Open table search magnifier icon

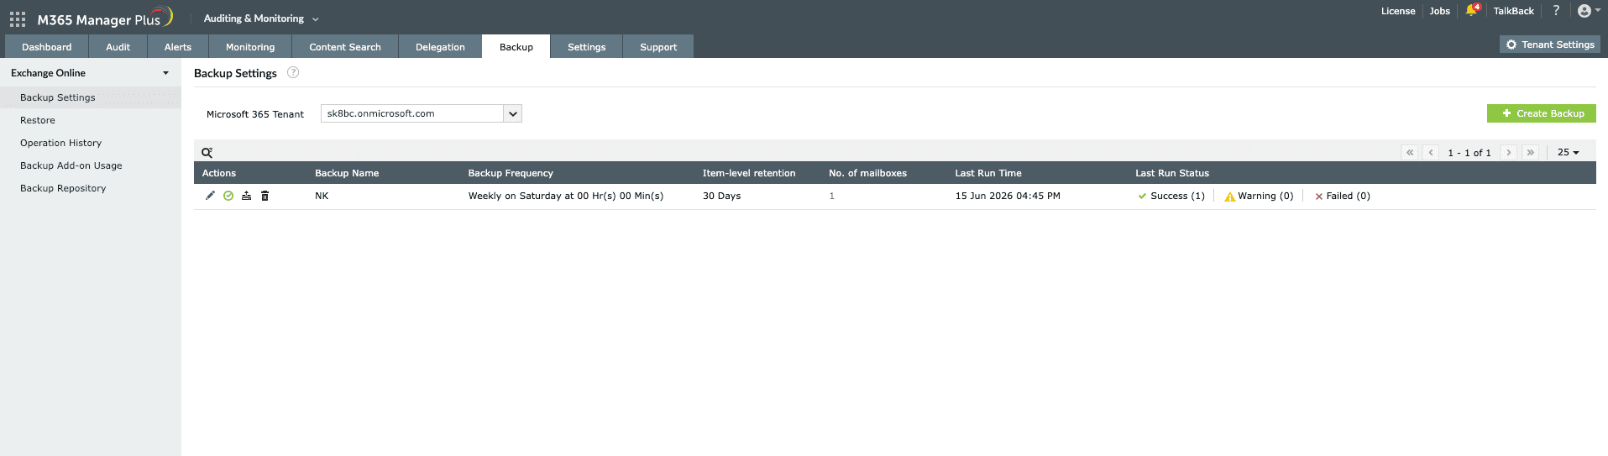point(207,153)
